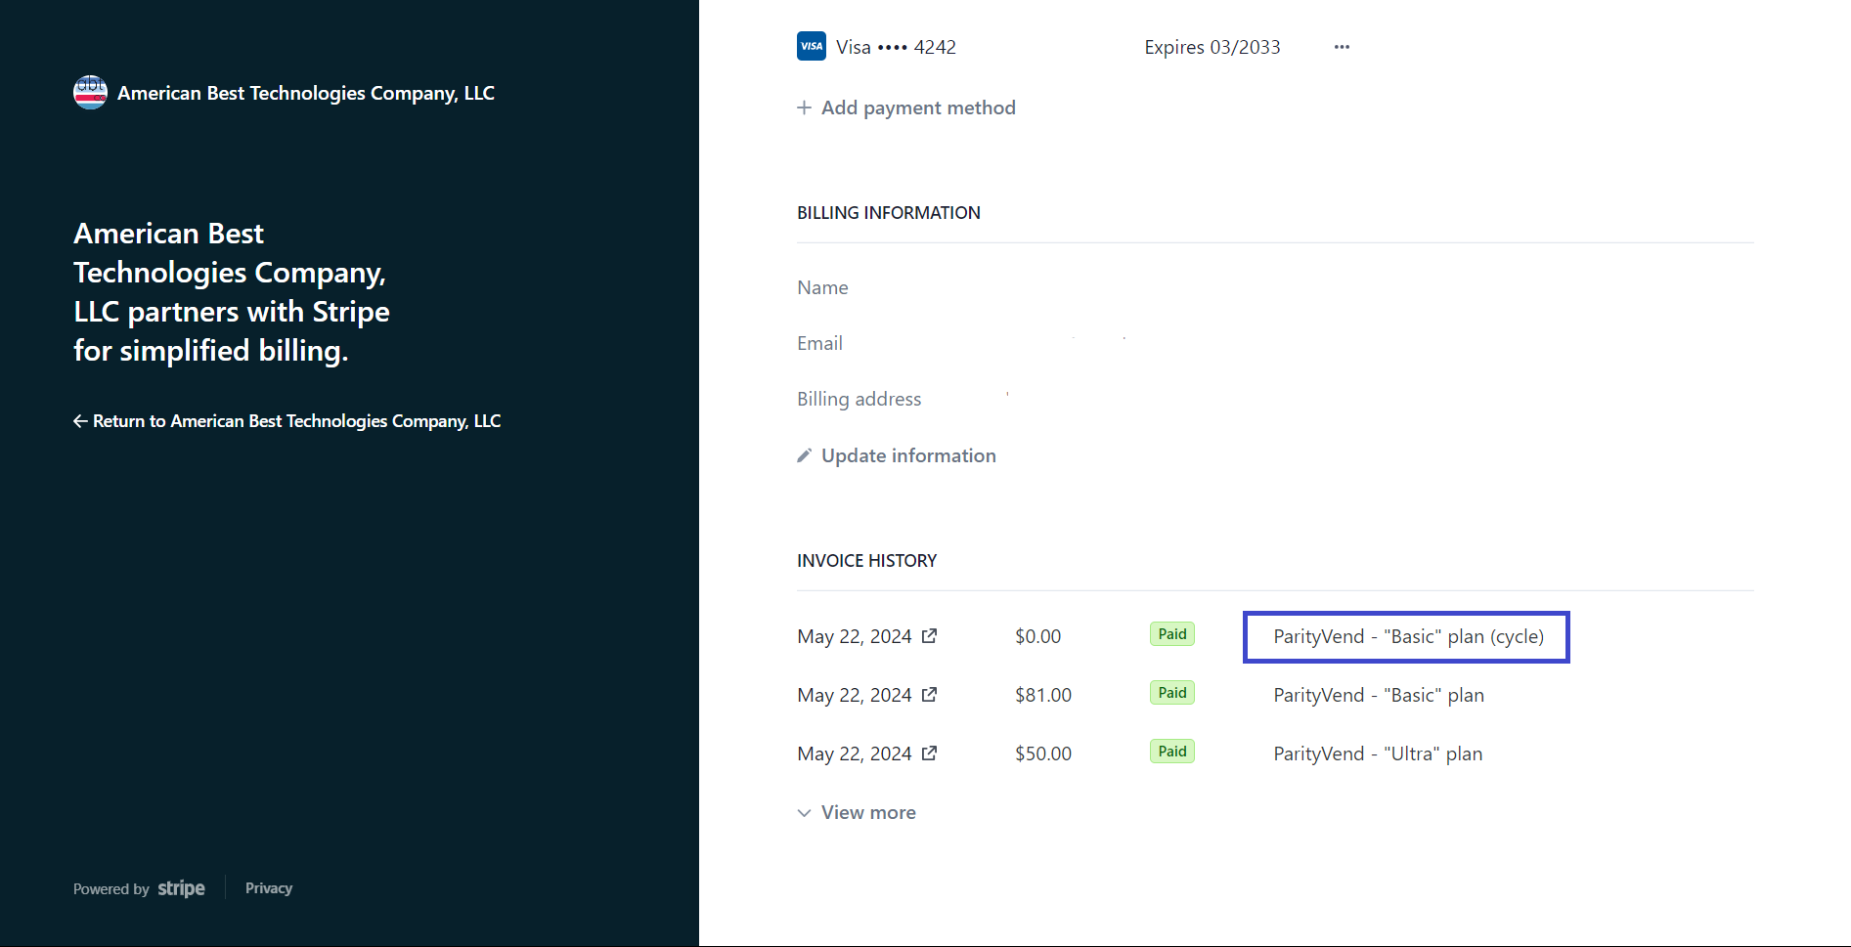Click the BILLING INFORMATION heading
This screenshot has width=1851, height=947.
coord(889,213)
